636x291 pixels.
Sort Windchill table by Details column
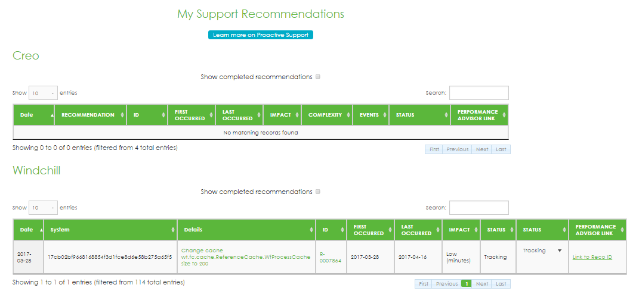[246, 230]
